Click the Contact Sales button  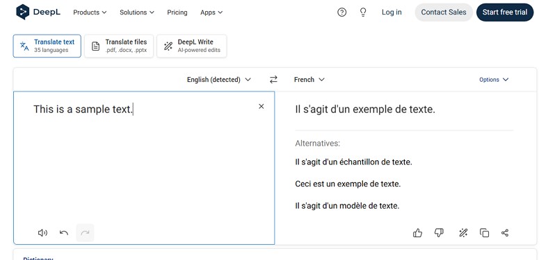click(x=444, y=12)
